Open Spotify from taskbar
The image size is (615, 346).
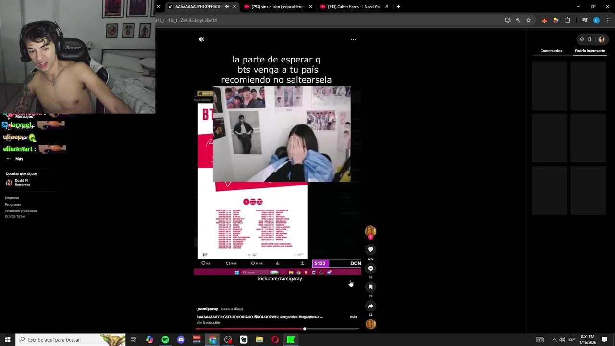pyautogui.click(x=165, y=340)
